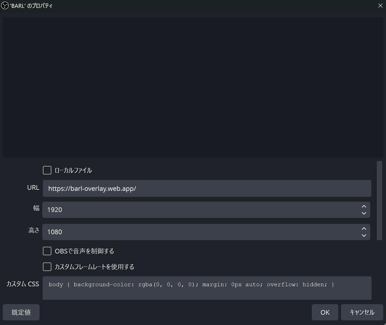Click the vertical scrollbar of properties list
The image size is (386, 325).
point(379,201)
